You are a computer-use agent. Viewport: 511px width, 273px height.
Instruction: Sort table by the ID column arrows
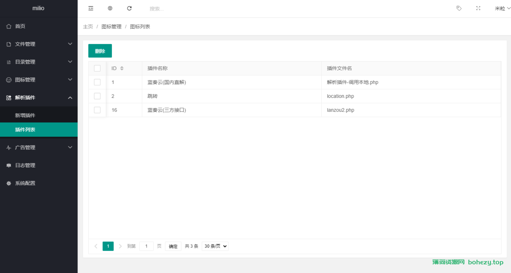pyautogui.click(x=122, y=68)
